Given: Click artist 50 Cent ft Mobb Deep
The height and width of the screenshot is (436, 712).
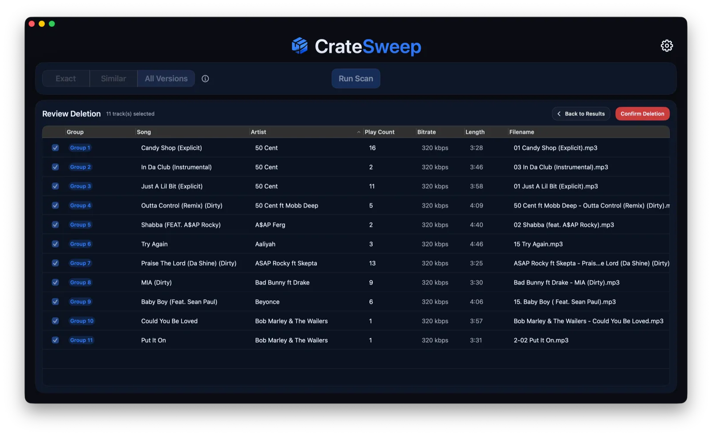Looking at the screenshot, I should tap(287, 205).
